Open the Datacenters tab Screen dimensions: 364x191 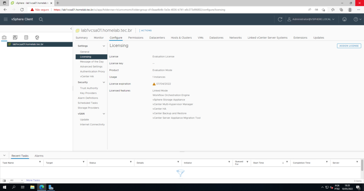(x=157, y=38)
